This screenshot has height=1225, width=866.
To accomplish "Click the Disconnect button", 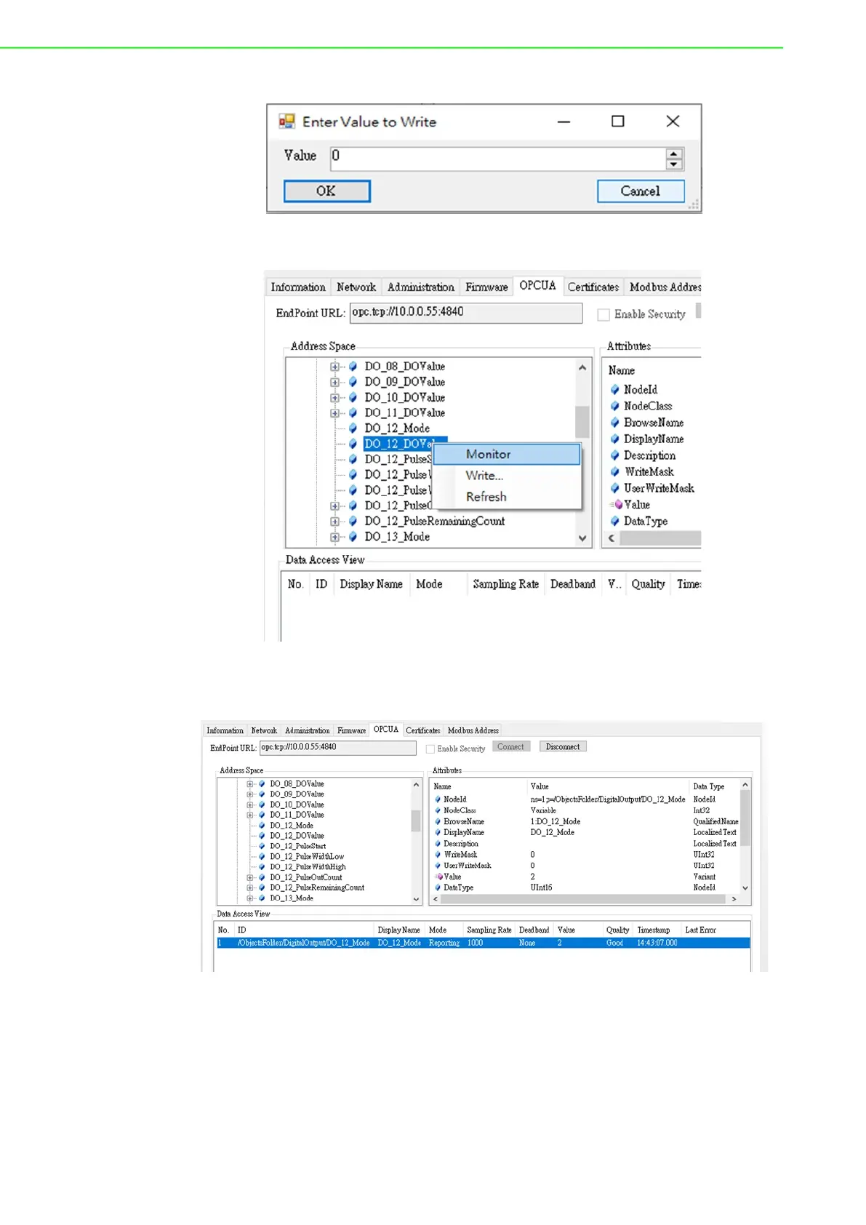I will (x=563, y=747).
